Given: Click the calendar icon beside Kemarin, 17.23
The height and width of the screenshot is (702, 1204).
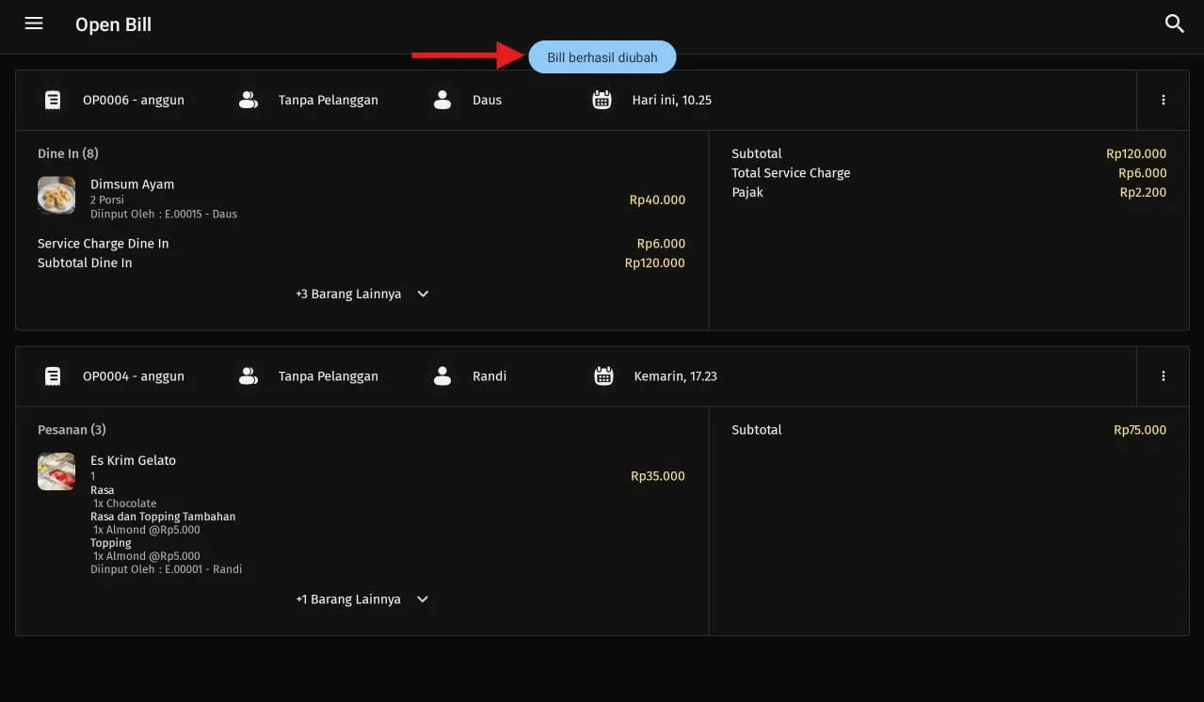Looking at the screenshot, I should tap(603, 376).
